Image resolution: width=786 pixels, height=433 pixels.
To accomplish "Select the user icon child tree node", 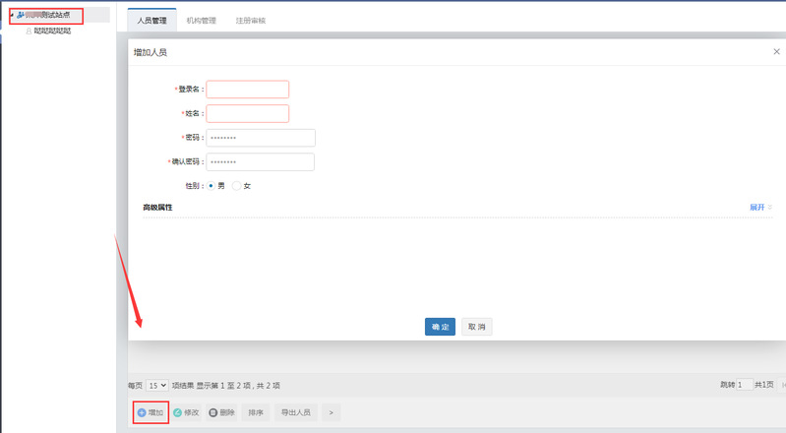I will click(30, 31).
